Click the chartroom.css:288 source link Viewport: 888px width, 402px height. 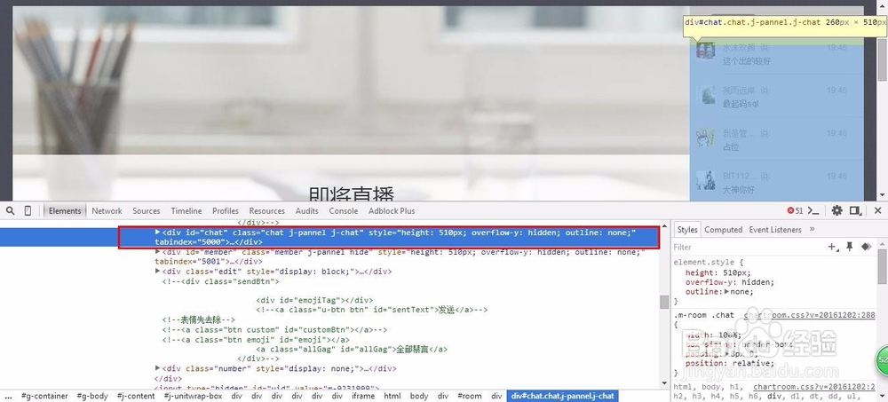tap(810, 315)
